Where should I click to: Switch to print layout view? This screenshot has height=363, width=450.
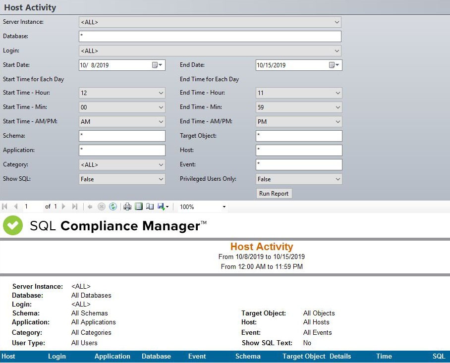click(139, 207)
